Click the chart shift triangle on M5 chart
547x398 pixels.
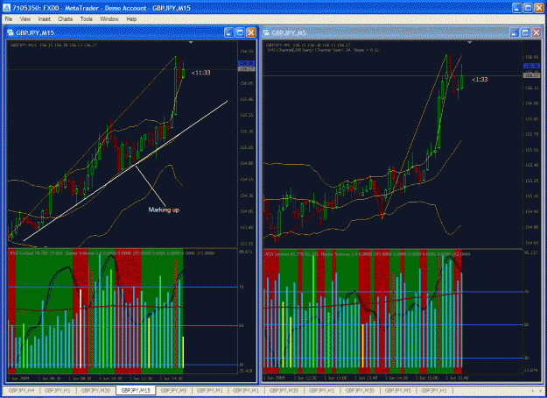tap(470, 43)
